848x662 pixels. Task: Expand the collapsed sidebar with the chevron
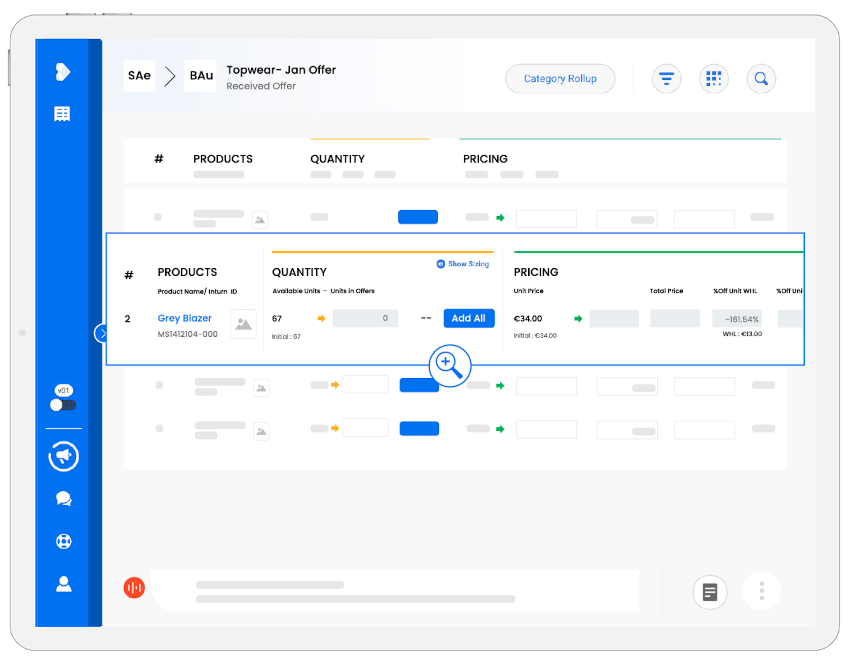click(x=103, y=333)
